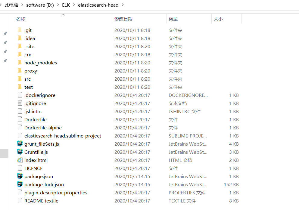Select elasticsearch-head.sublime-project file name
299x210 pixels.
point(63,136)
